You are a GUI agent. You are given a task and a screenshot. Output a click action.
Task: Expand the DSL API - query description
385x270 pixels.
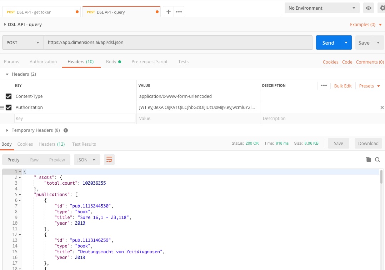coord(5,24)
